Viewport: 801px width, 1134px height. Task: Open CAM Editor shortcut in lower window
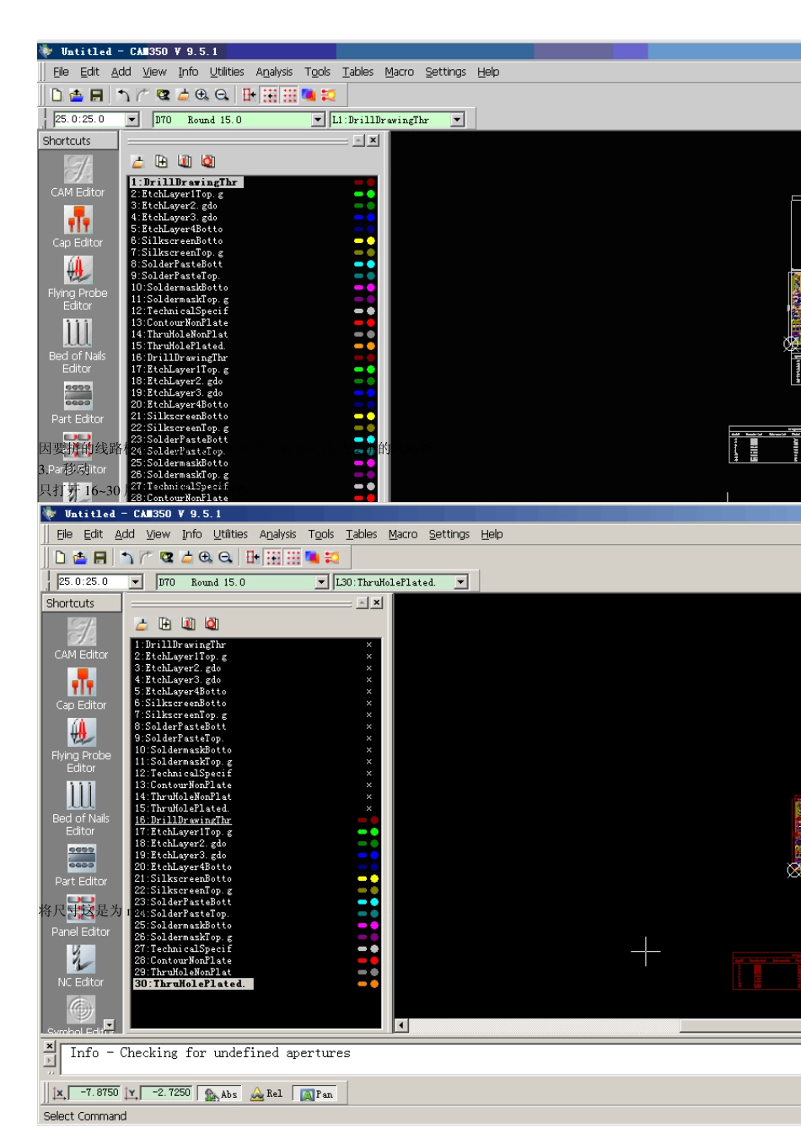pos(81,639)
